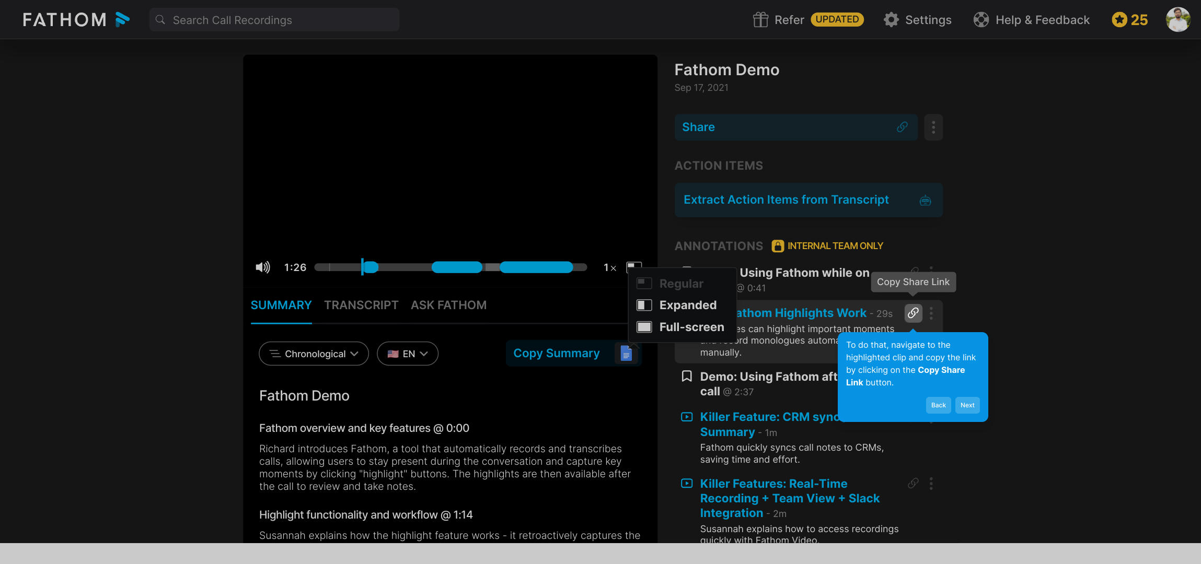The image size is (1201, 564).
Task: Switch to the SUMMARY tab
Action: (x=281, y=305)
